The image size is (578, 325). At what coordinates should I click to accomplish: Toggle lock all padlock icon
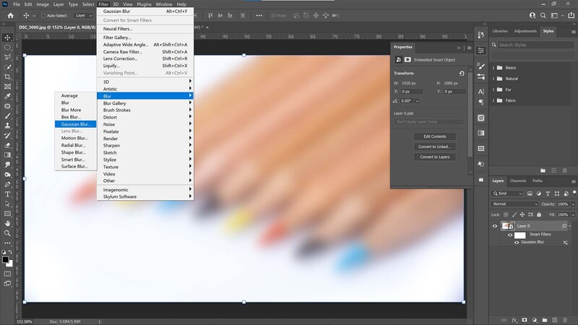tap(539, 214)
